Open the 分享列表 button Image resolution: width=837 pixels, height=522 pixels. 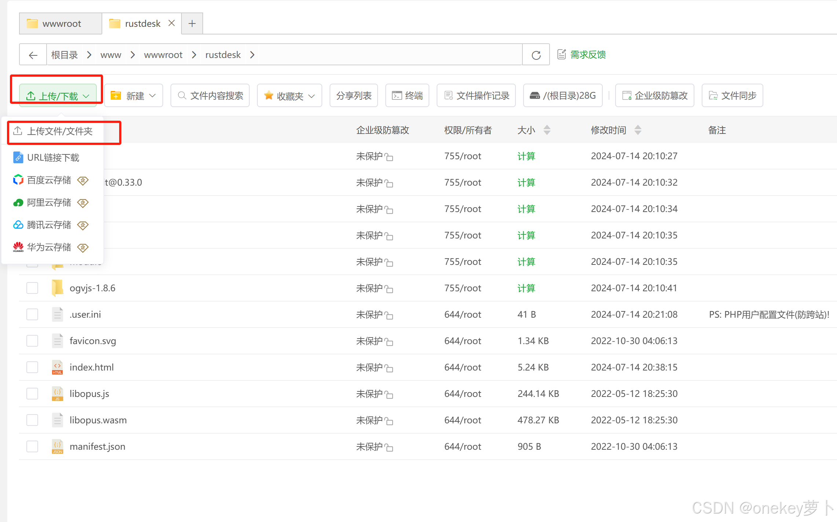click(x=354, y=96)
